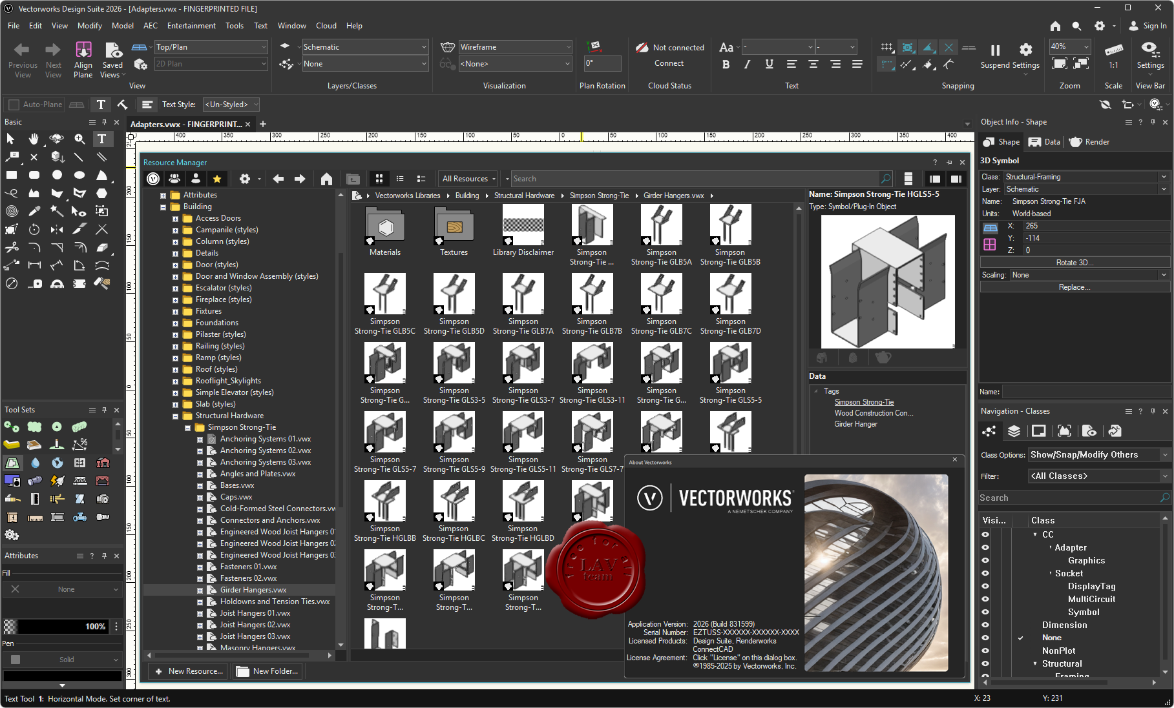Click the black pen color swatch

pyautogui.click(x=63, y=676)
